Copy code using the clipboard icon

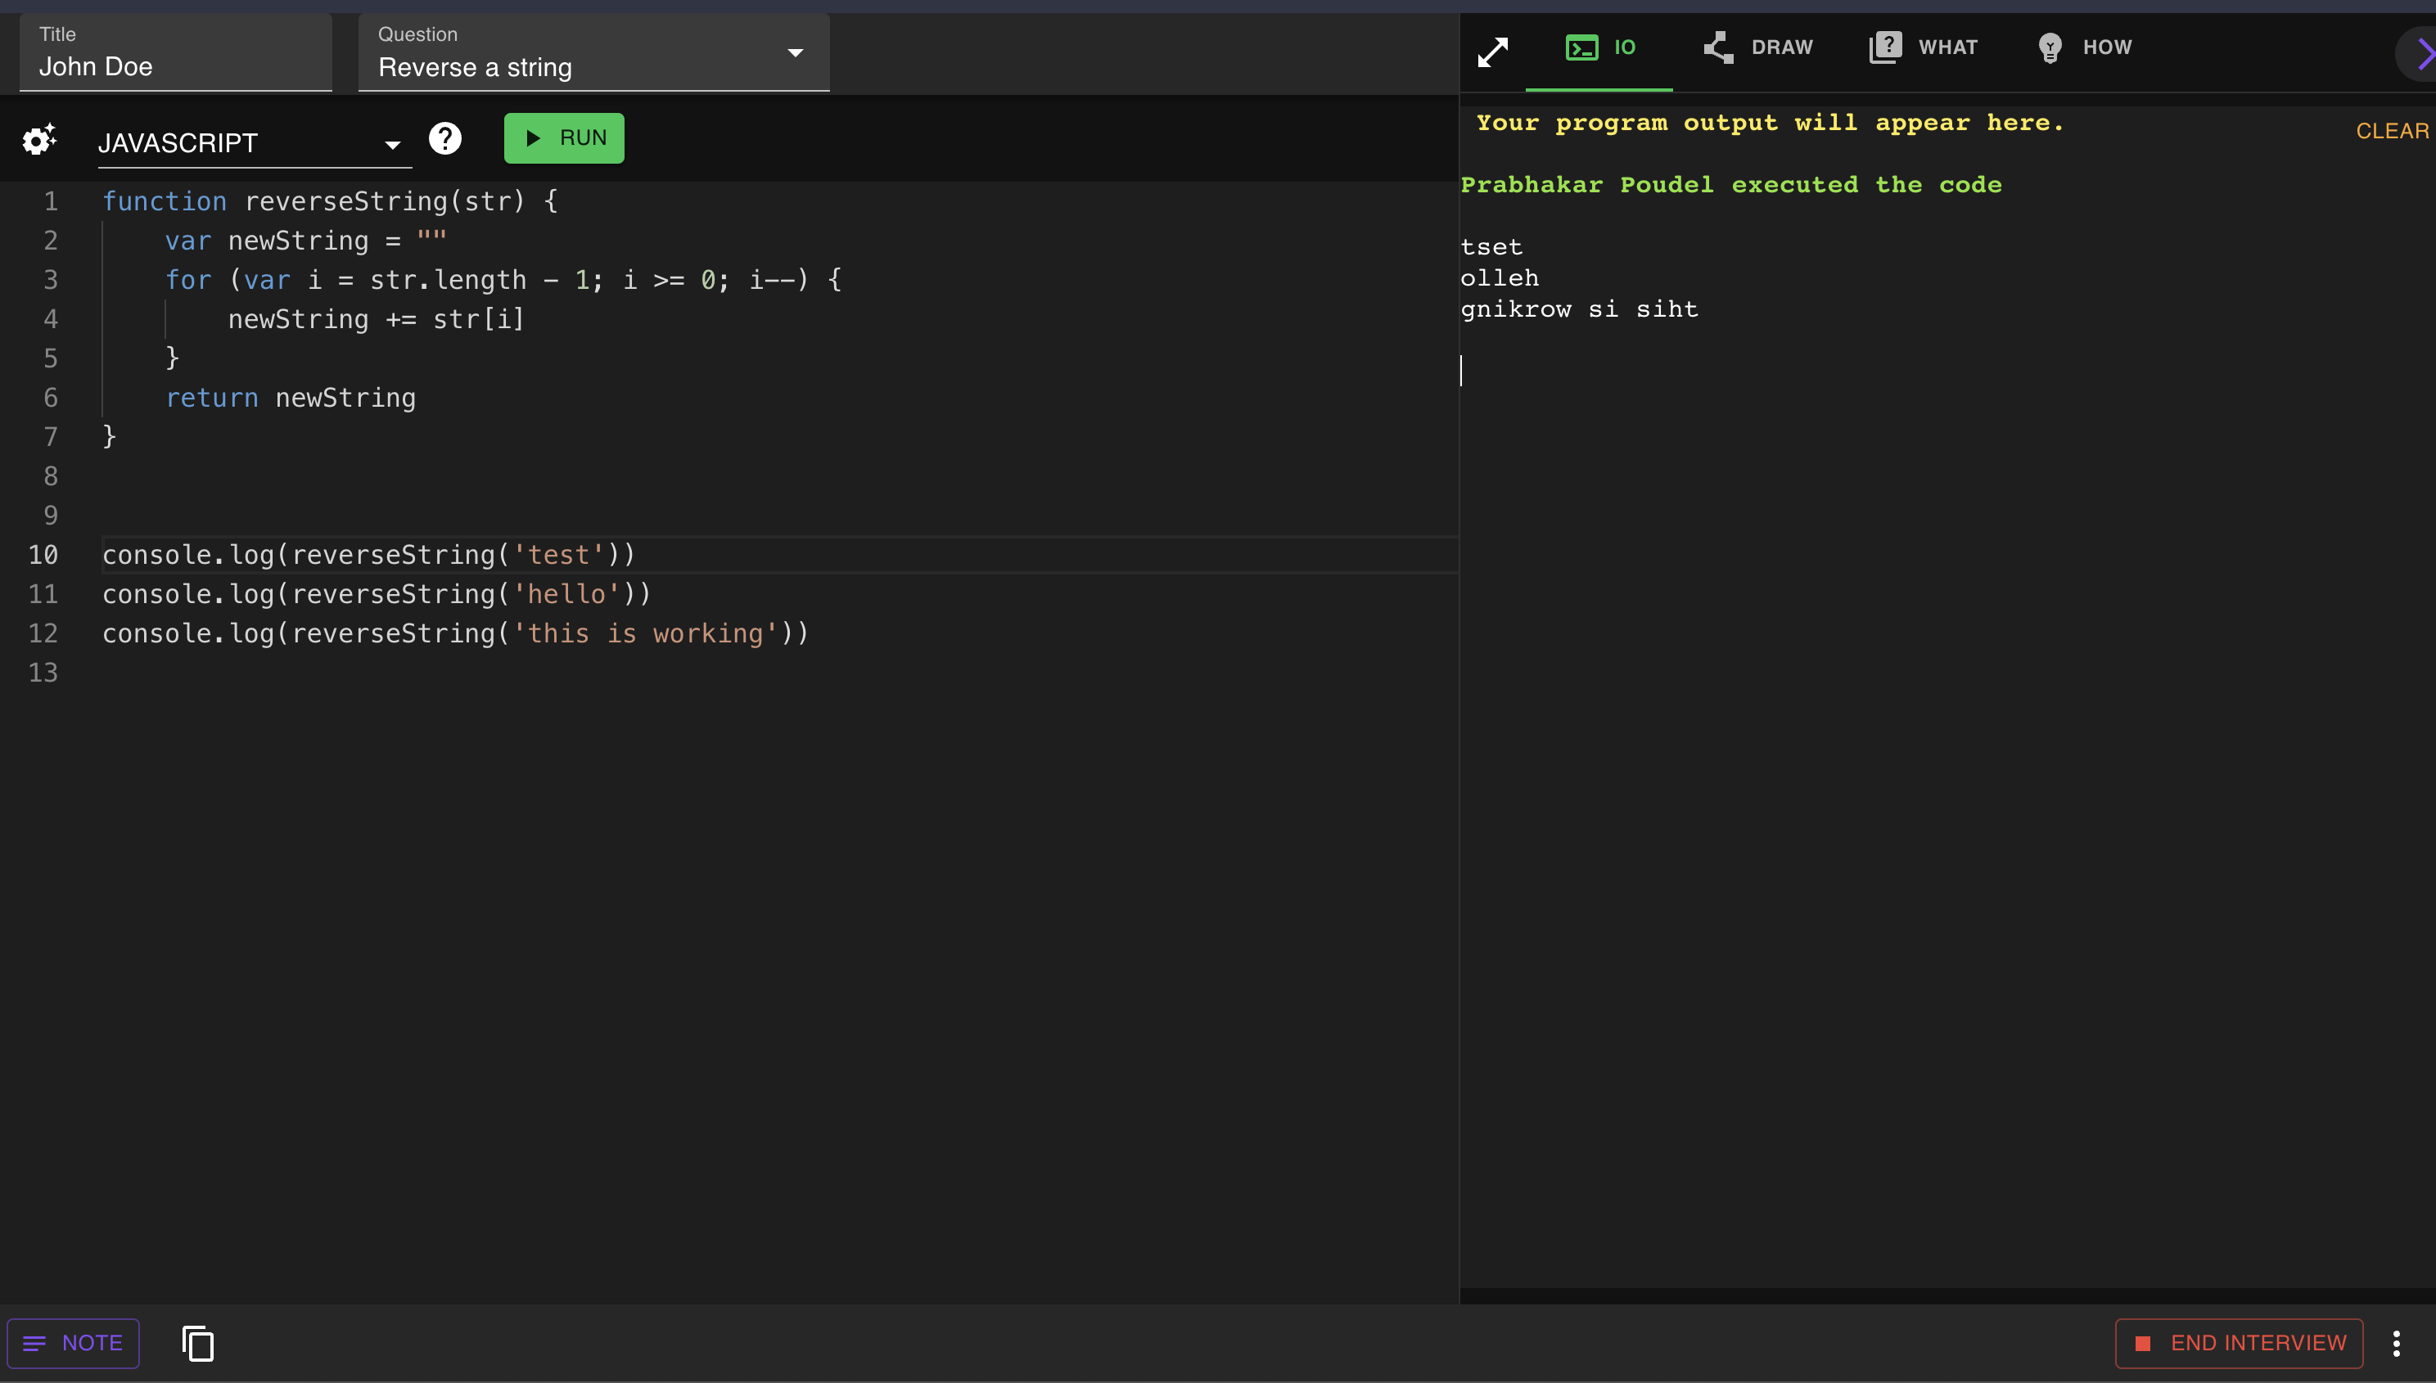pos(197,1343)
